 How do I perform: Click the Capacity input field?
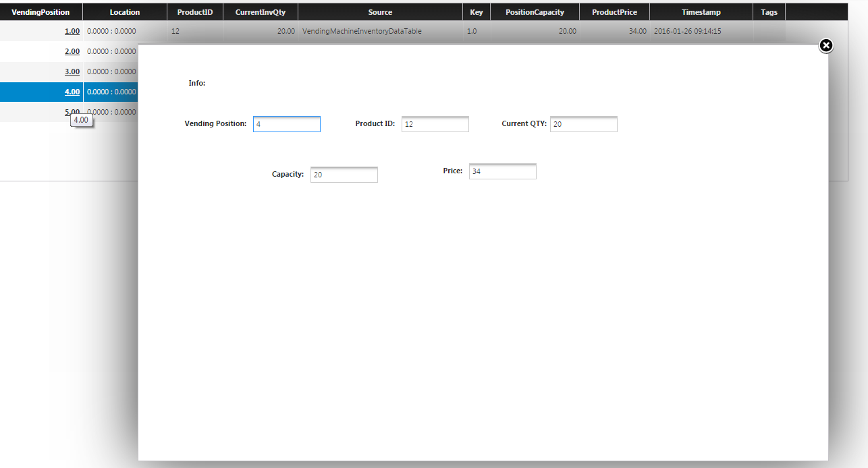coord(344,175)
